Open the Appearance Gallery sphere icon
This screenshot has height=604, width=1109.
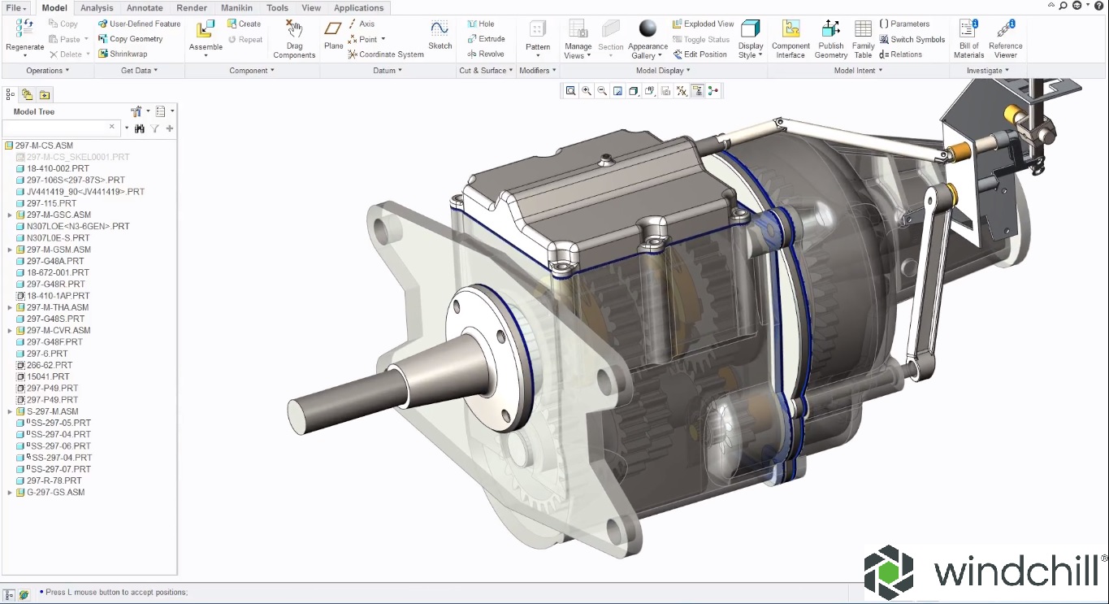[648, 29]
